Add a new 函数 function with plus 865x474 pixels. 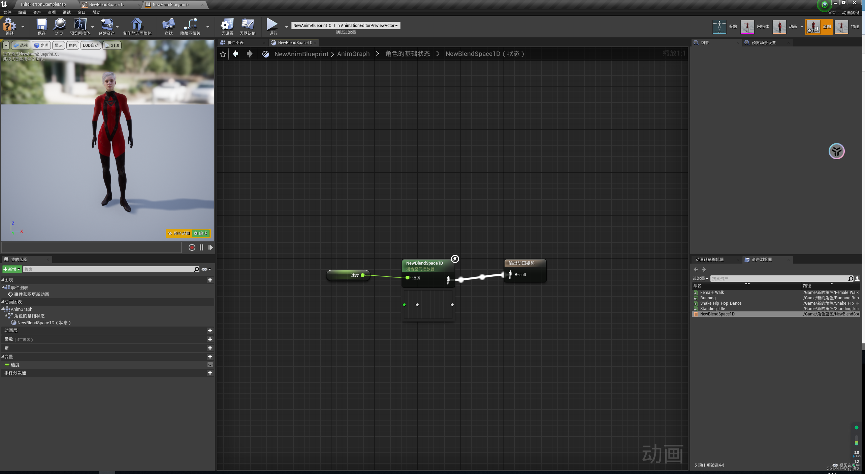(x=210, y=339)
